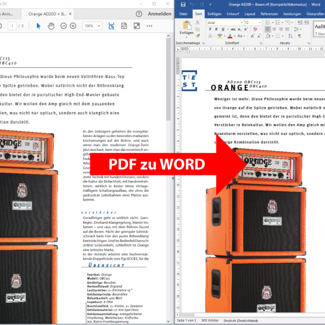Click the fit full page icon in Acrobat
325x325 pixels.
124,26
